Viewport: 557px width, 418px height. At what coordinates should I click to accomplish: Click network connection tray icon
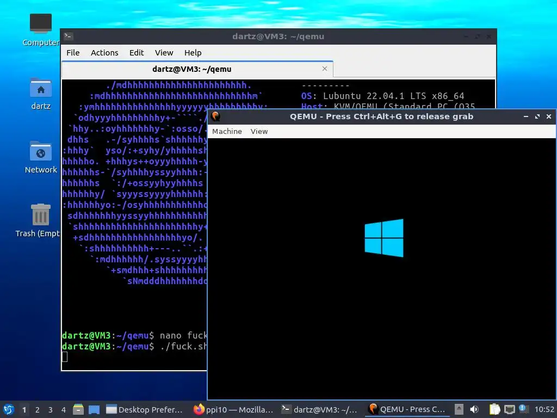point(509,409)
